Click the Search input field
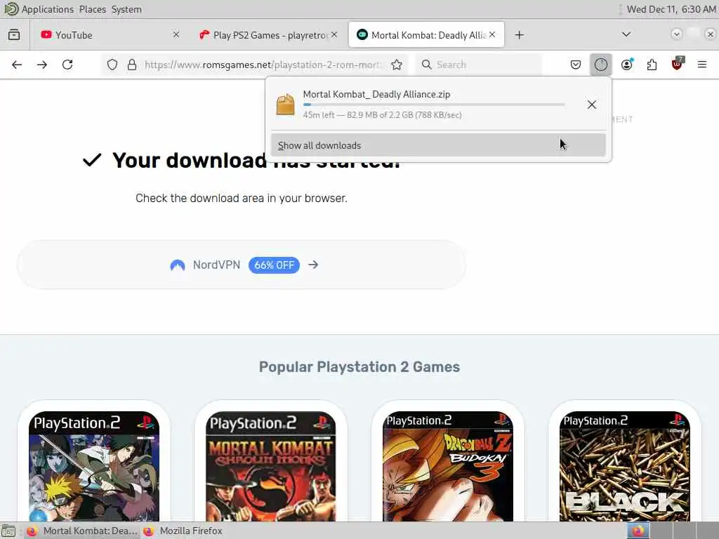Viewport: 719px width, 539px height. (479, 65)
